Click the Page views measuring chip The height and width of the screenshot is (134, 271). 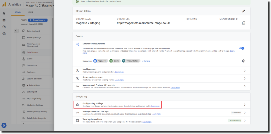click(x=100, y=61)
